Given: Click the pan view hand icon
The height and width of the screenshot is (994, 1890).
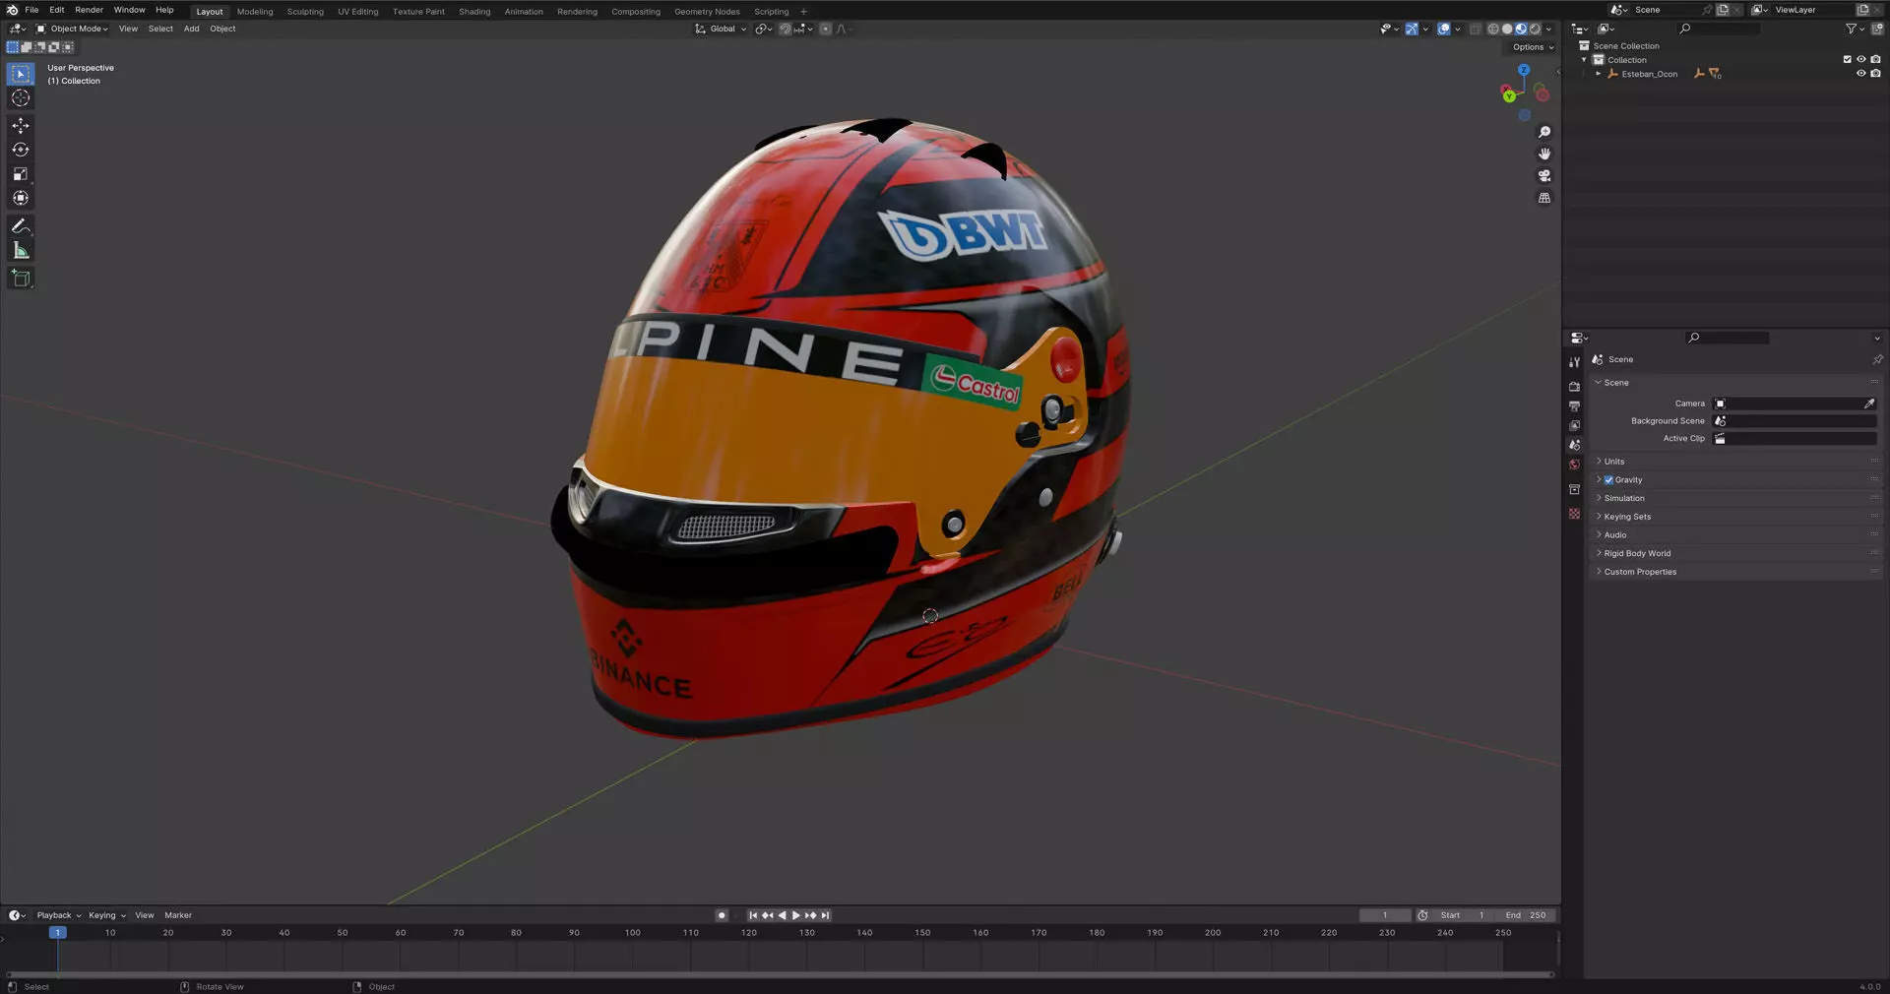Looking at the screenshot, I should click(1544, 154).
